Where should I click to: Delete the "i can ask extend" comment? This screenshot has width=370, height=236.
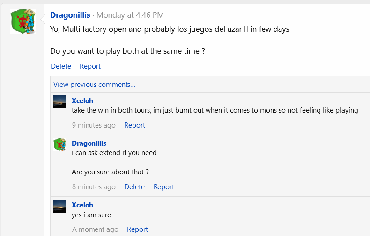coord(134,187)
